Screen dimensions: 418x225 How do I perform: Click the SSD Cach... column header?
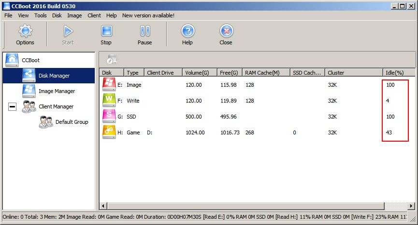coord(308,73)
